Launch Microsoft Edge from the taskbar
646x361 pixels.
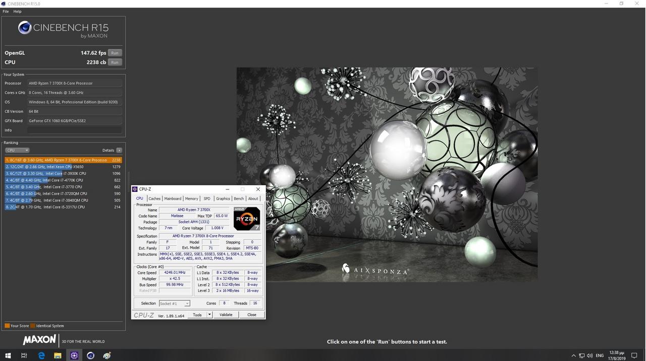41,355
